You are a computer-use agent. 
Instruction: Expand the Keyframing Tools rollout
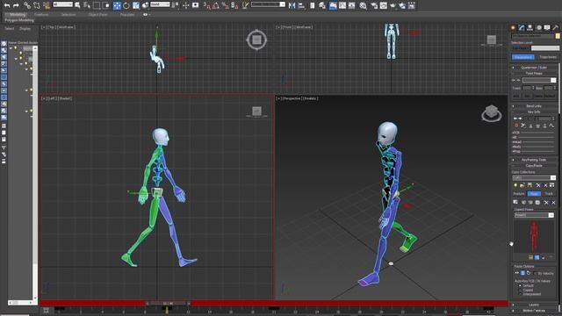tap(534, 160)
